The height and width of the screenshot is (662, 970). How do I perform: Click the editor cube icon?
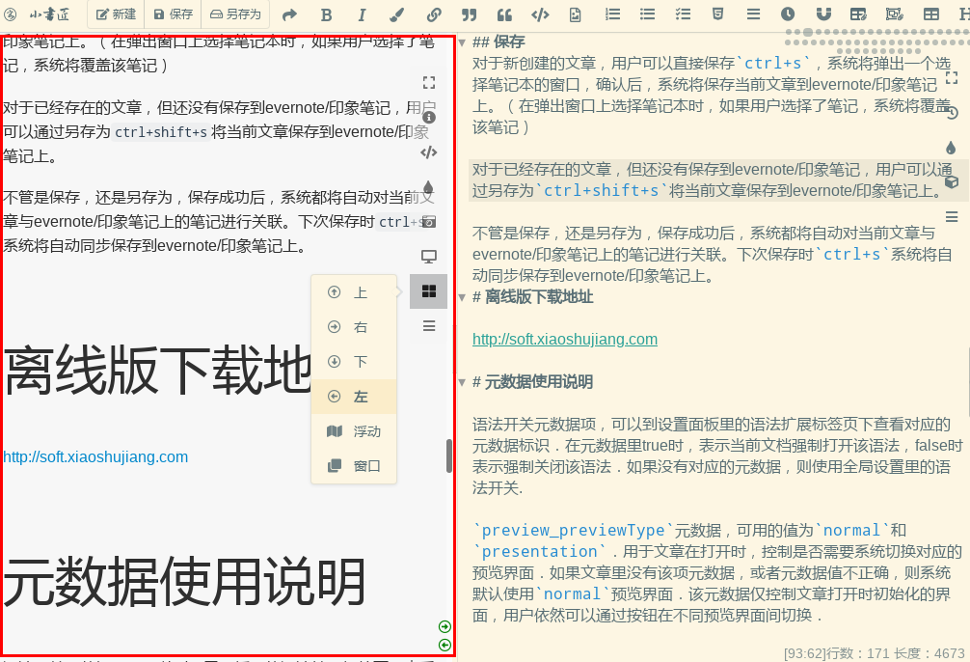952,182
